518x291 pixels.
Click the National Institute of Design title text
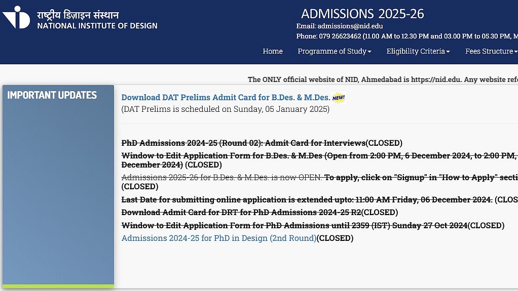(97, 26)
